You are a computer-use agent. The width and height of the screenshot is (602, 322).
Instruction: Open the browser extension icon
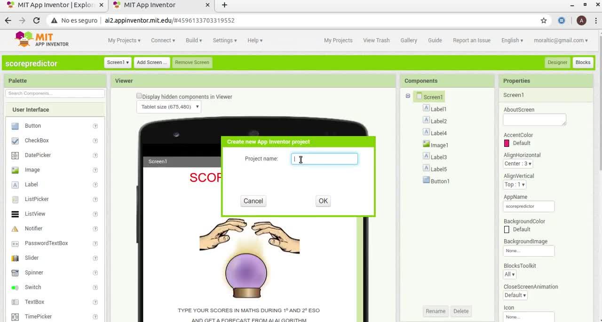[x=561, y=20]
